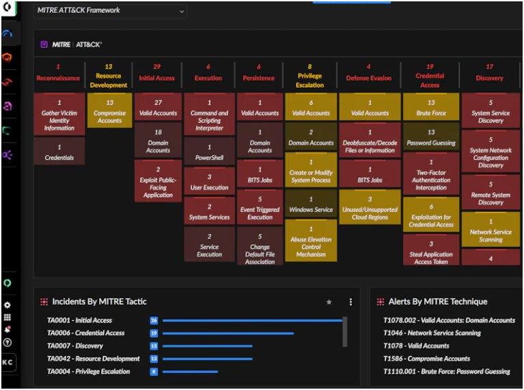Click the Incidents By MITRE Tactic grid icon
The width and height of the screenshot is (524, 390).
[44, 301]
